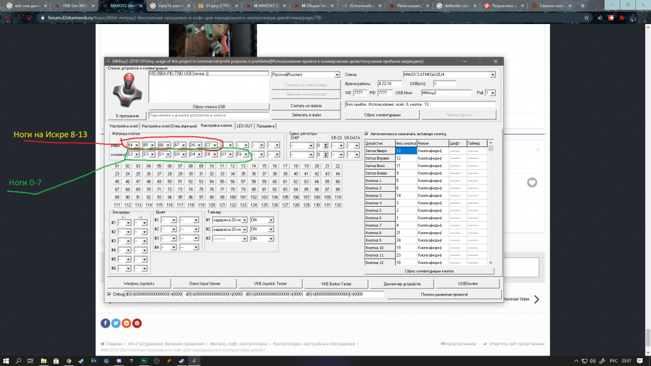Screen dimensions: 651x366
Task: Expand the MMJOY2.ATMEGA32U4 scheme dropdown
Action: 449,75
